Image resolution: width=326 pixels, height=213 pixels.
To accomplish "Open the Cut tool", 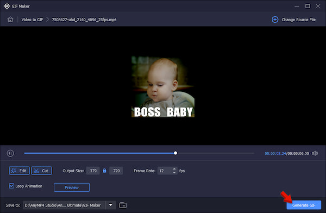I will (42, 171).
